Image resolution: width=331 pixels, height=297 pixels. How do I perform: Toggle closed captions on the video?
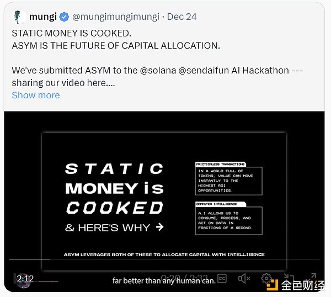(222, 279)
